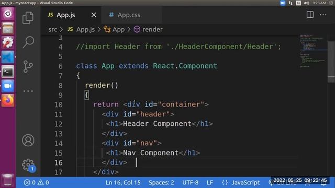Open the Manage gear with update badge
This screenshot has width=335, height=188.
[x=28, y=165]
